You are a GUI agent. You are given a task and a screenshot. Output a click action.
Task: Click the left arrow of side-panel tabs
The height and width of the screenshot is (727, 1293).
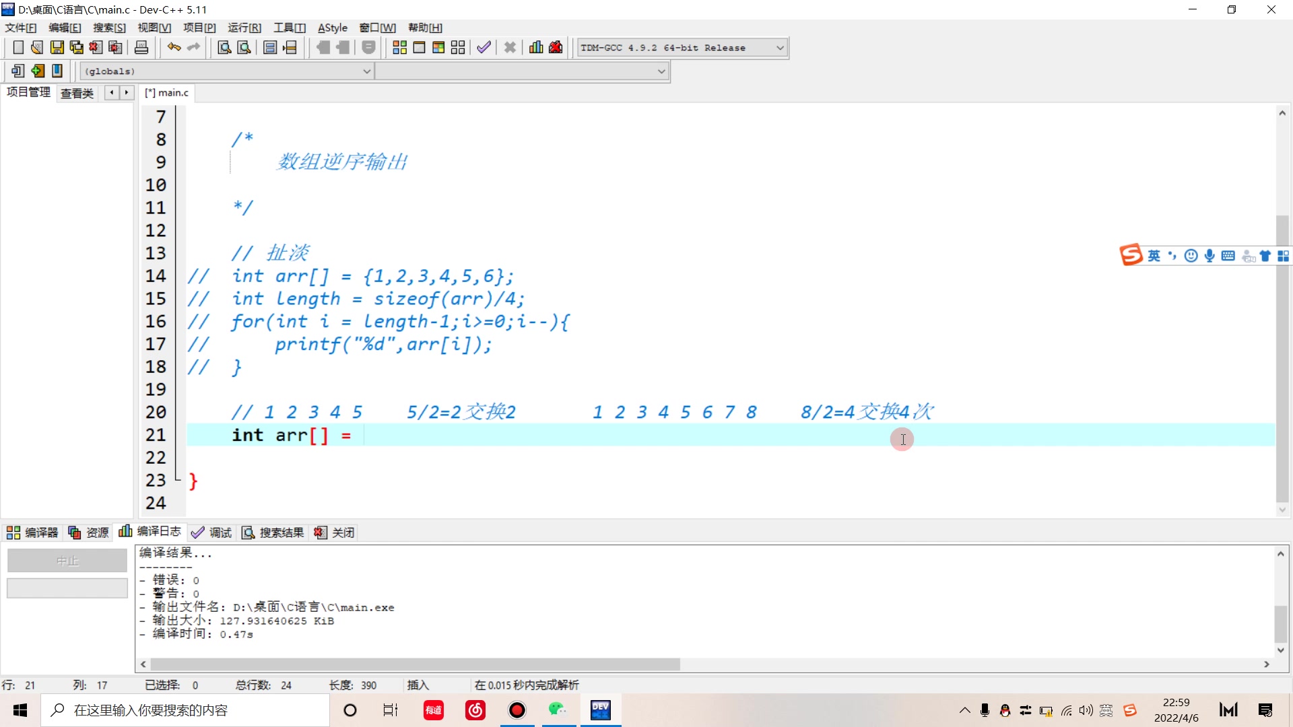pos(112,93)
